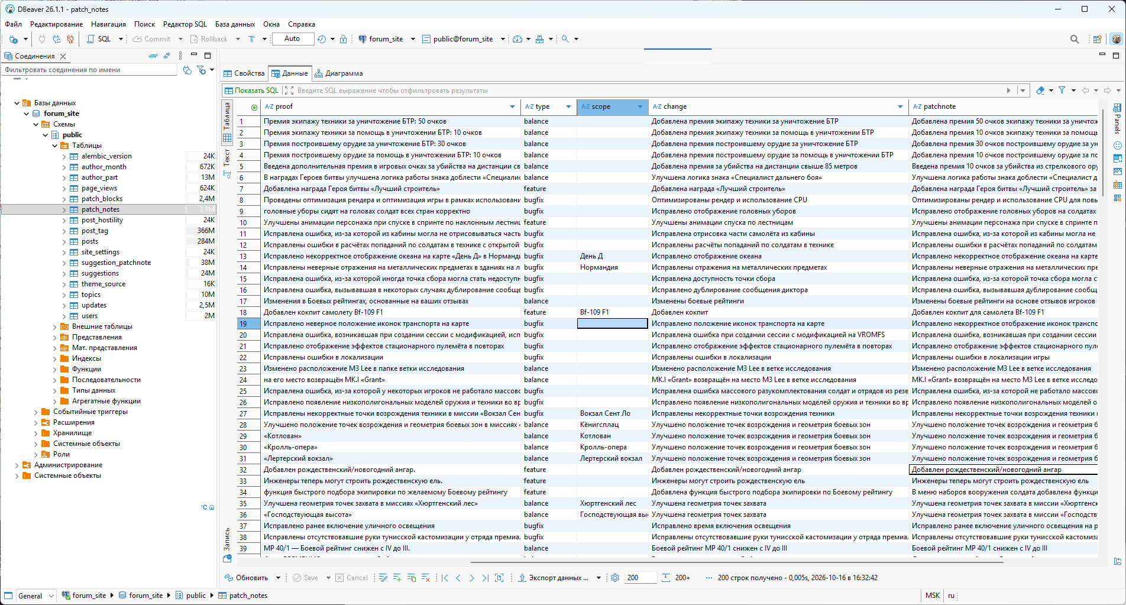This screenshot has height=605, width=1126.
Task: Go to the first row navigation arrow
Action: tap(445, 578)
